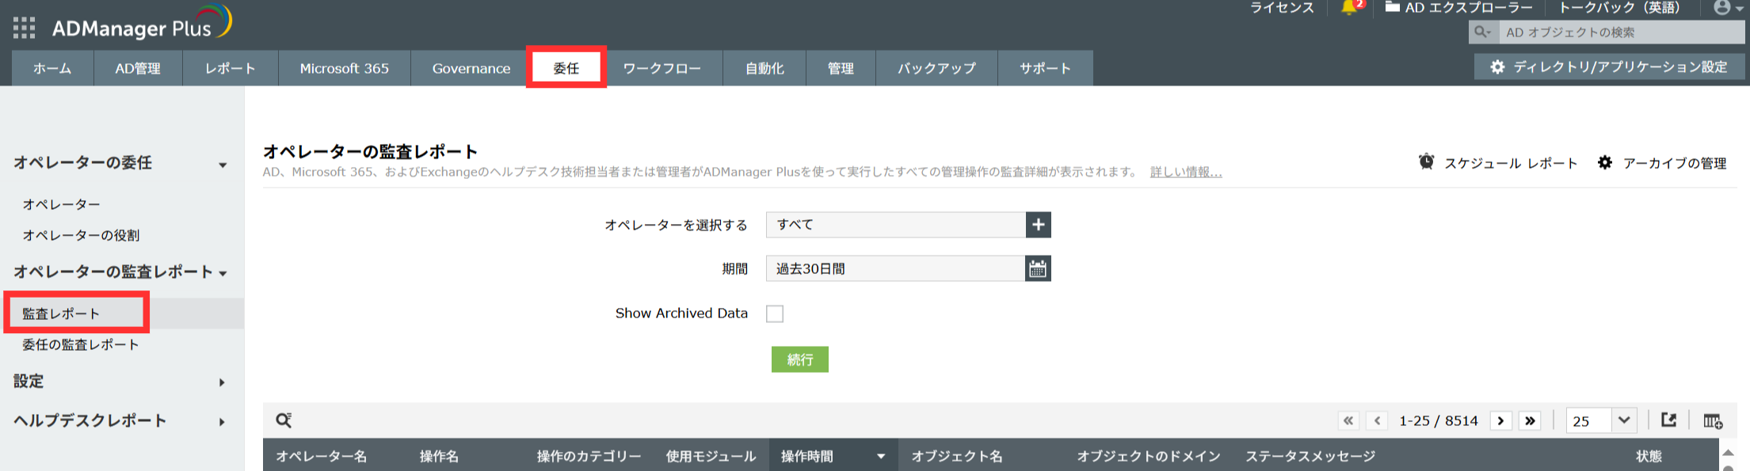Open the table search magnifier icon

pos(284,420)
